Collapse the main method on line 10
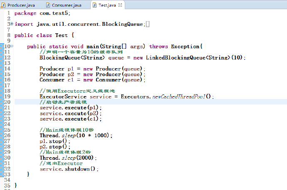 (x=12, y=46)
